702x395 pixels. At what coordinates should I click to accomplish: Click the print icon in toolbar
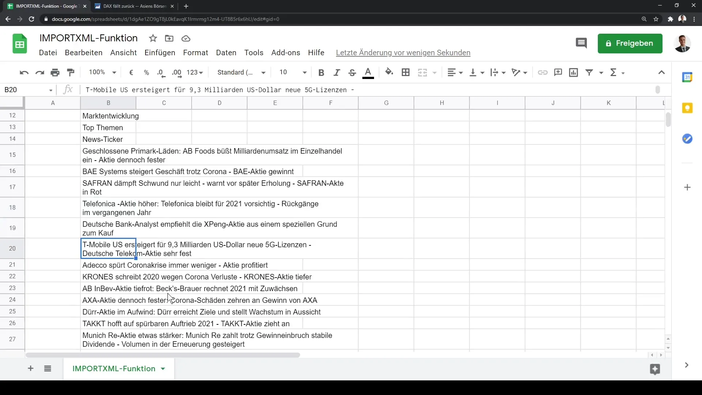pos(55,72)
